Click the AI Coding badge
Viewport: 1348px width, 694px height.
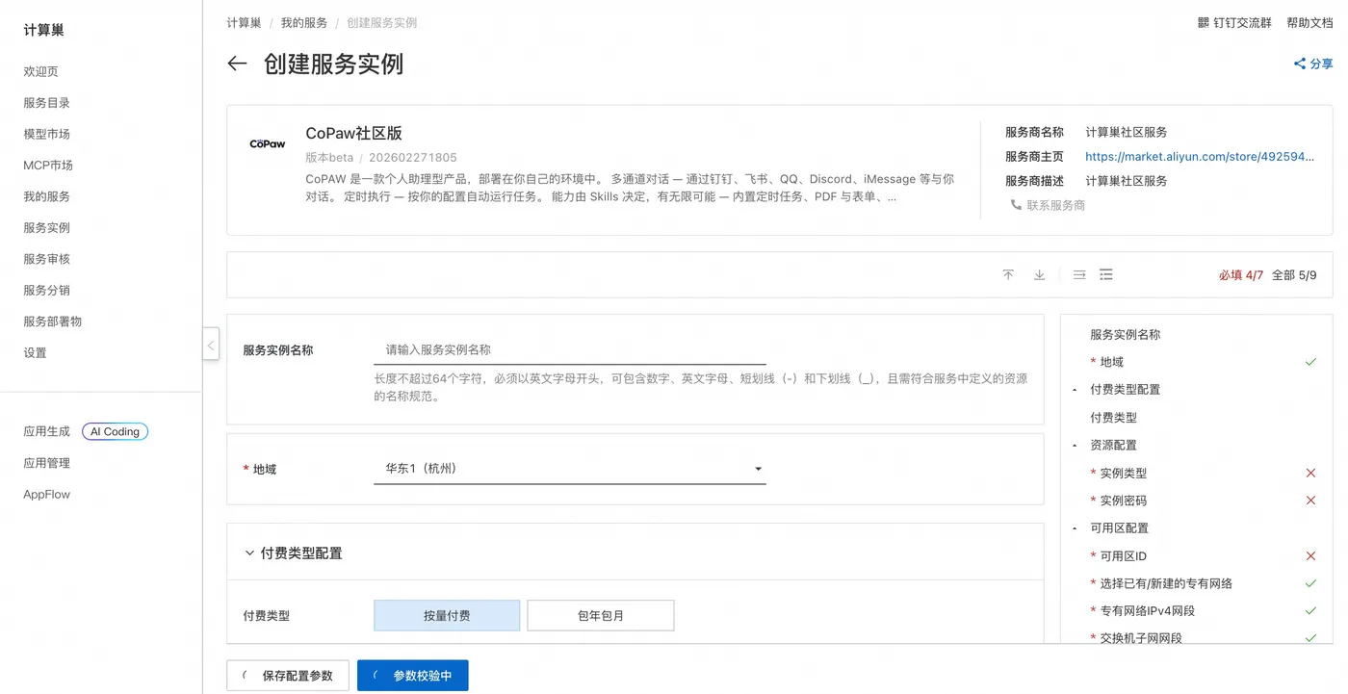point(115,432)
